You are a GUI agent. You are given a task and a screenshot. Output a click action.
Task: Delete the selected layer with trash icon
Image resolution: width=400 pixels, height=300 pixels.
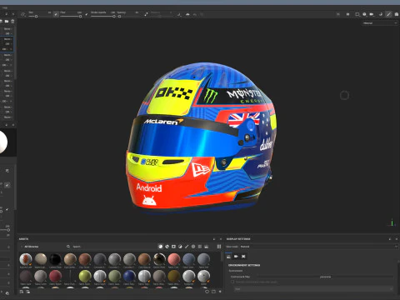(x=12, y=21)
